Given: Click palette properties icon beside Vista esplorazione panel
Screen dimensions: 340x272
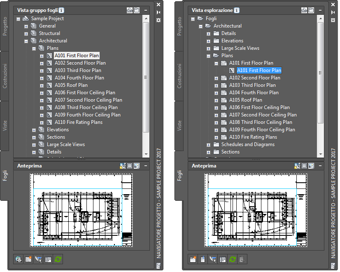Looking at the screenshot, I should click(x=333, y=20).
